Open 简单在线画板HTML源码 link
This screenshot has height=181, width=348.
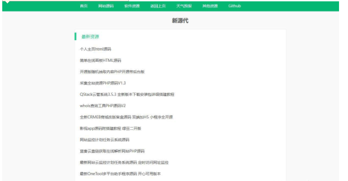point(101,60)
